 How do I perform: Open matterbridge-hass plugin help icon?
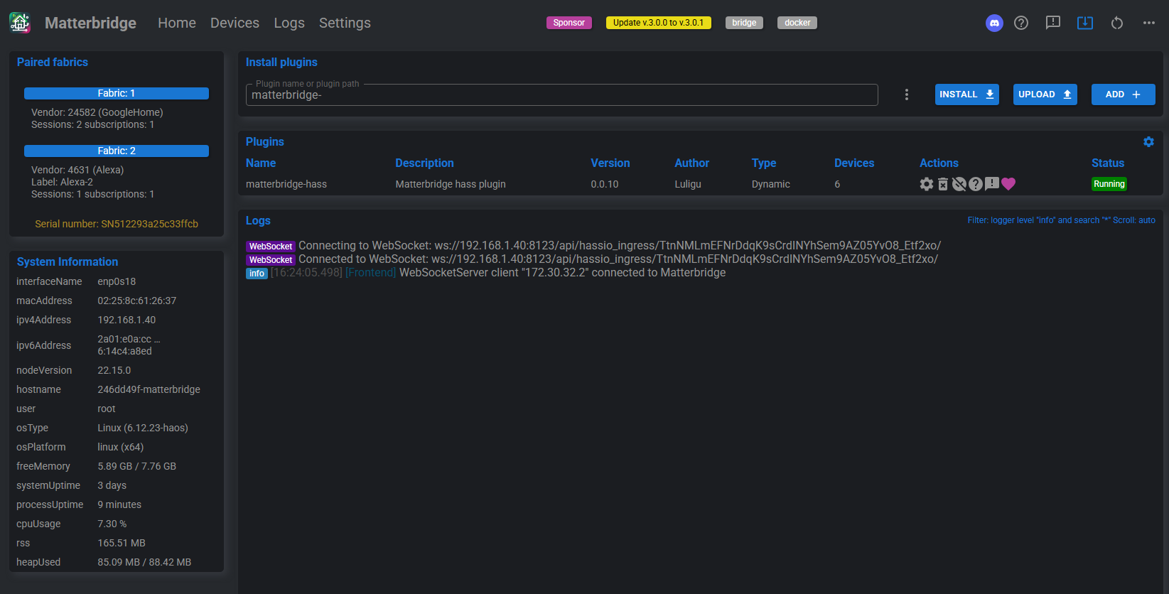[x=976, y=184]
